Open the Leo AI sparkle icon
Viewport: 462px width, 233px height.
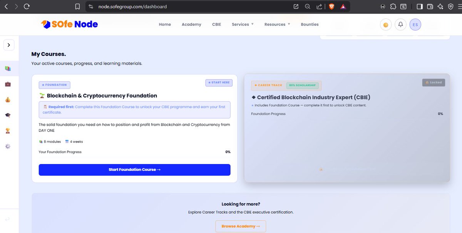click(x=440, y=7)
